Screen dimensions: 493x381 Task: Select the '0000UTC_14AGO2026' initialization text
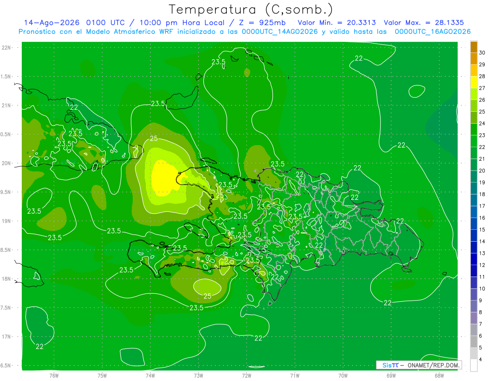[x=279, y=32]
